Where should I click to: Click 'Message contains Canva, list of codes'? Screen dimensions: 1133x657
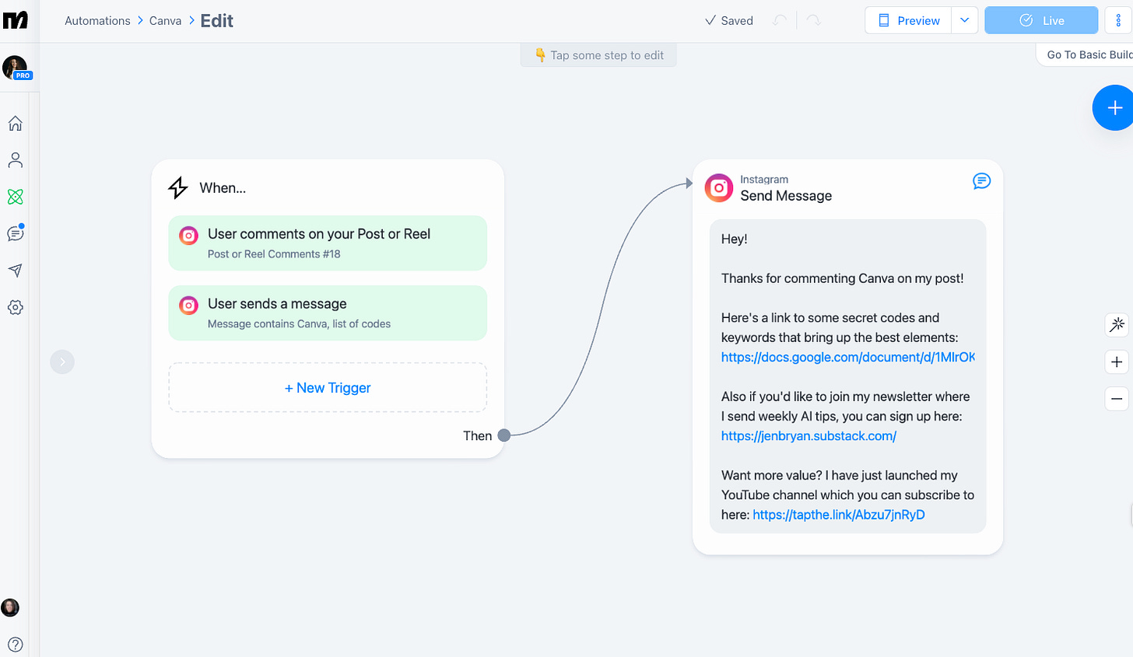299,324
